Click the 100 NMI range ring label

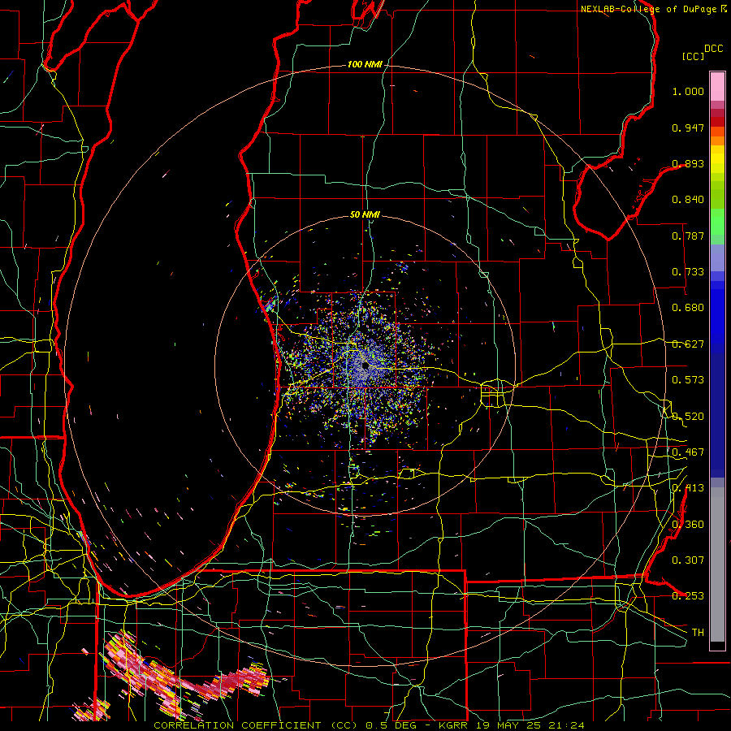tap(365, 64)
